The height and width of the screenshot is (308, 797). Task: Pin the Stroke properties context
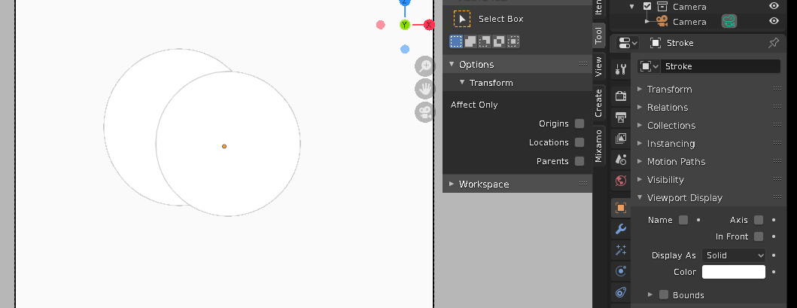pos(773,43)
